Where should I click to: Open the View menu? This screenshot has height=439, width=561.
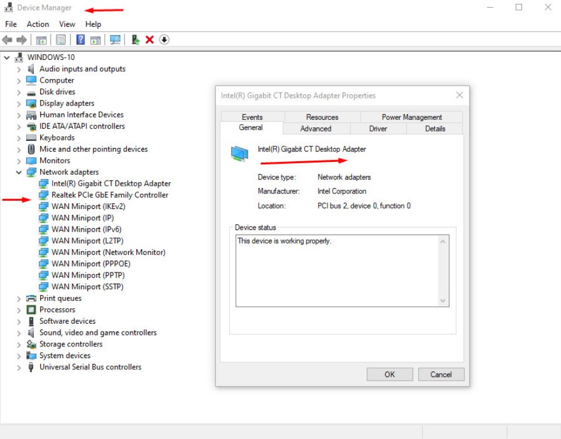(x=67, y=24)
